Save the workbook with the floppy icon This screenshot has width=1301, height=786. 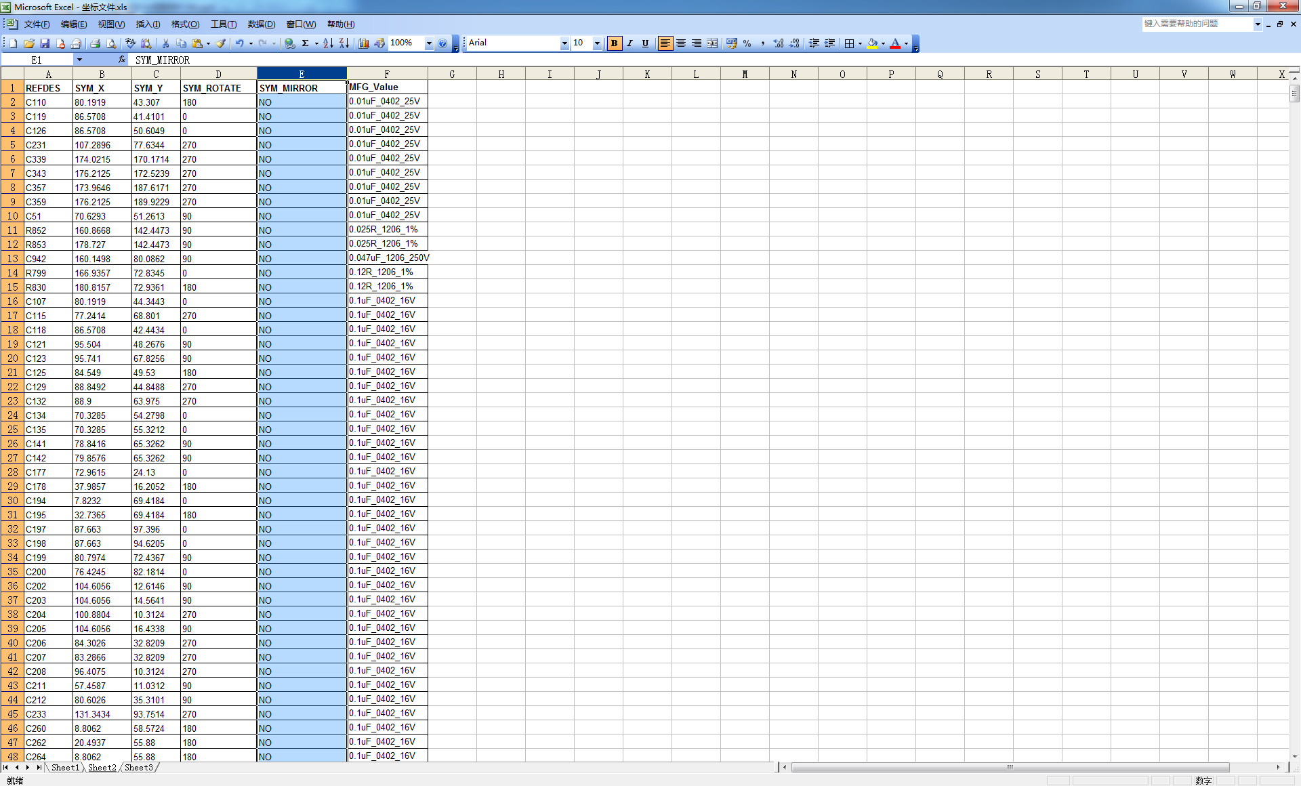click(45, 43)
